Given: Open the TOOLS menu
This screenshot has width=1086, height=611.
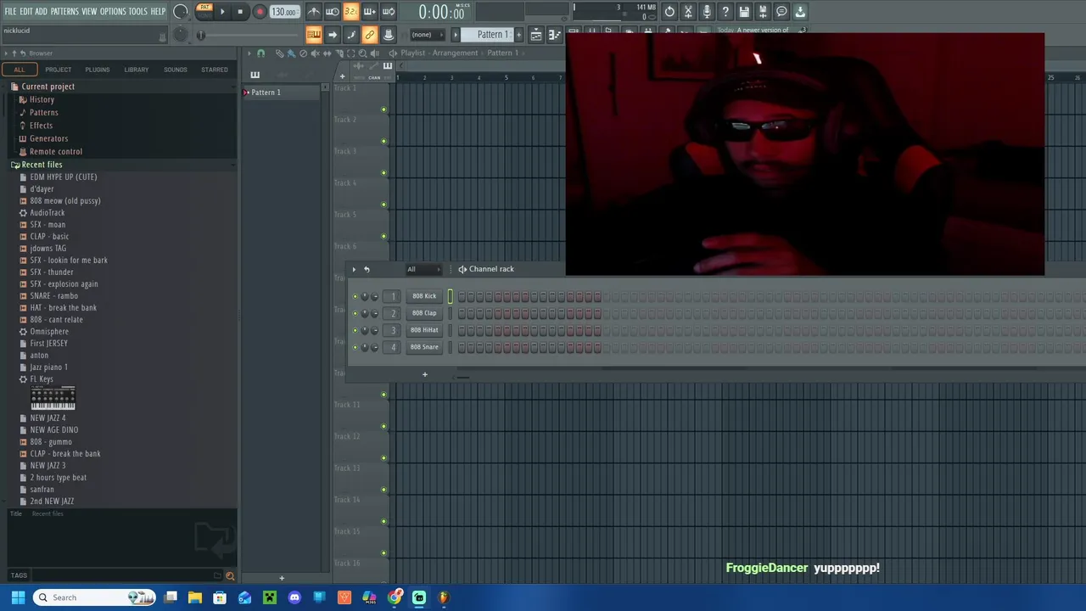Looking at the screenshot, I should click(138, 12).
